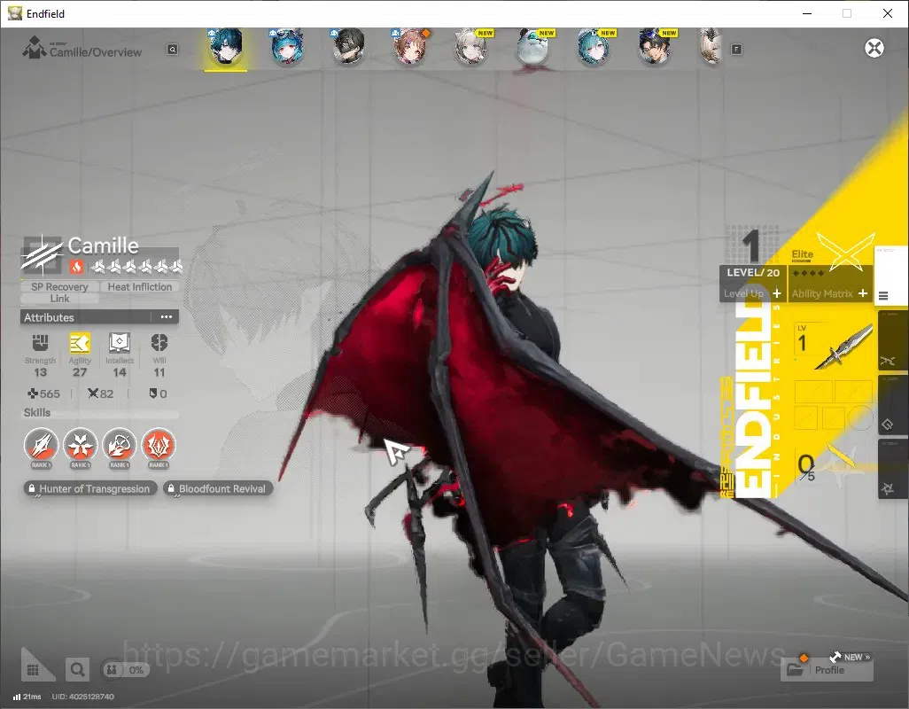Screen dimensions: 909x709
Task: Click the Q previous-operator key icon
Action: coord(172,50)
